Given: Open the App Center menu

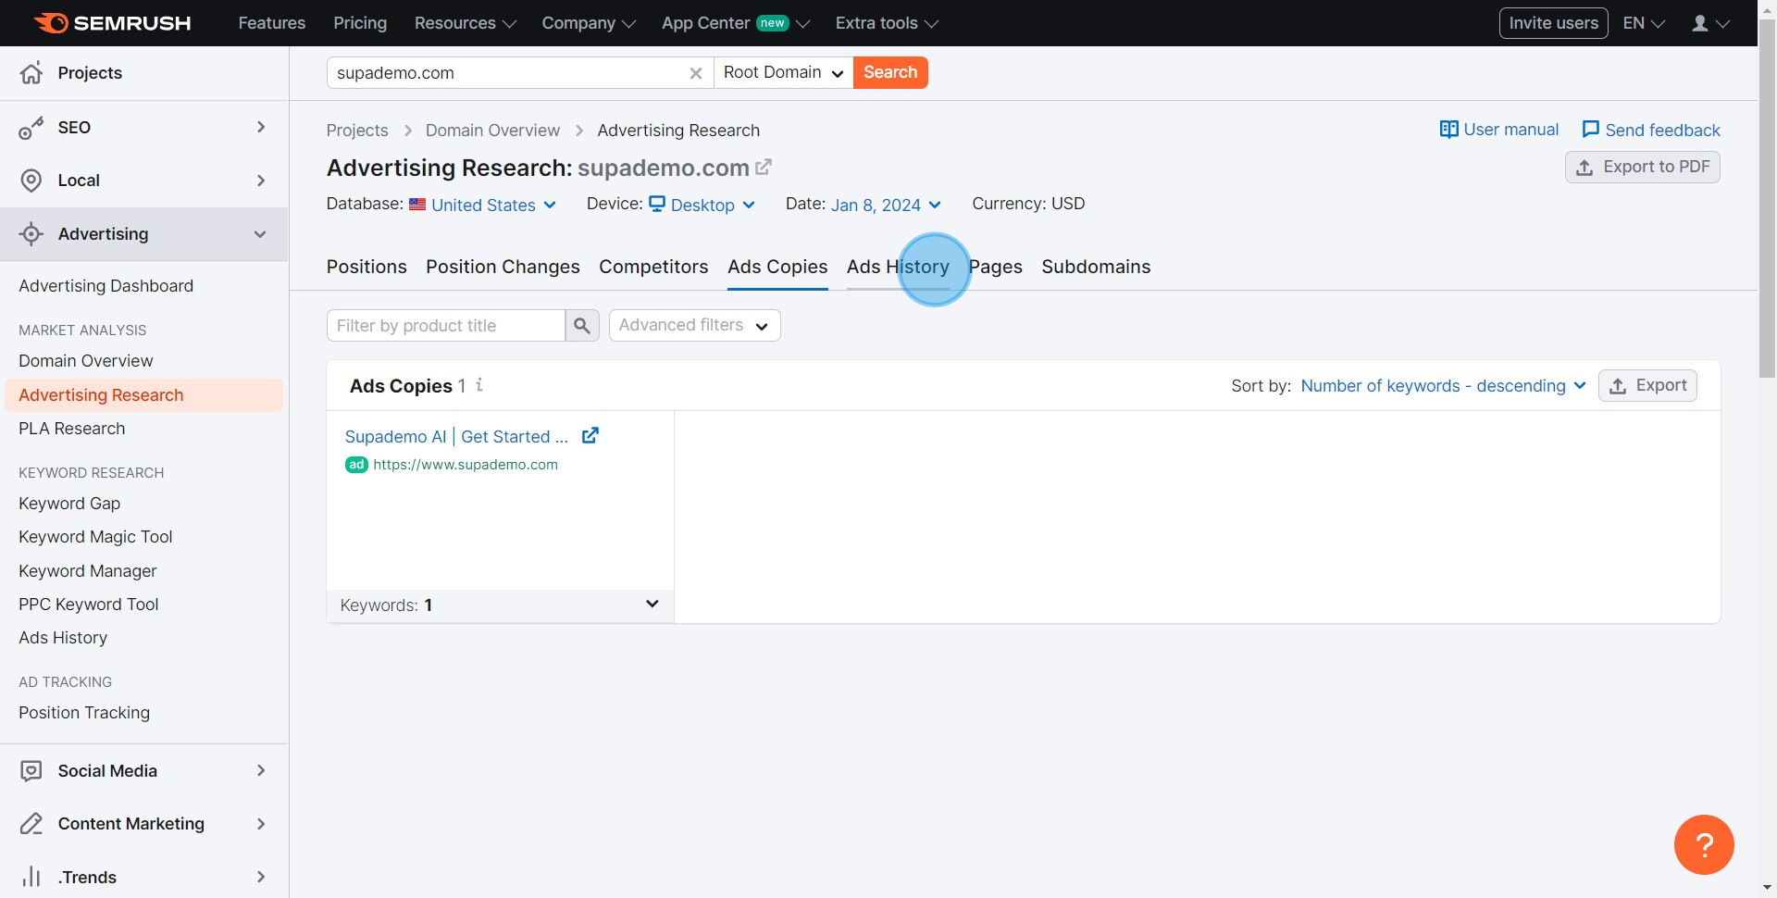Looking at the screenshot, I should point(735,23).
